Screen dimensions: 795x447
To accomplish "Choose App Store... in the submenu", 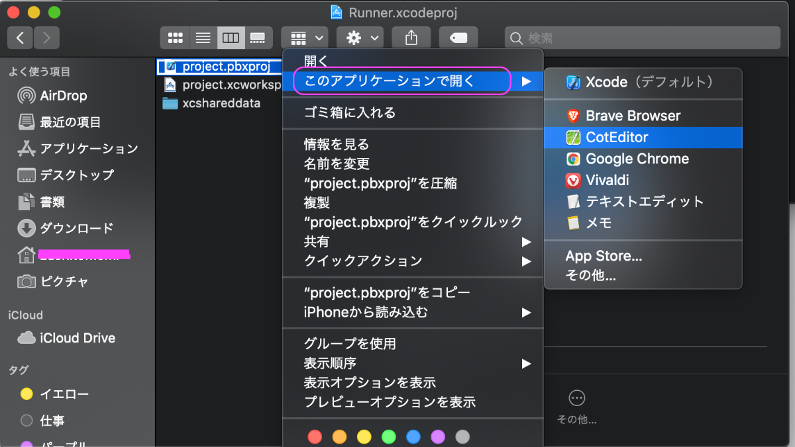I will coord(643,256).
